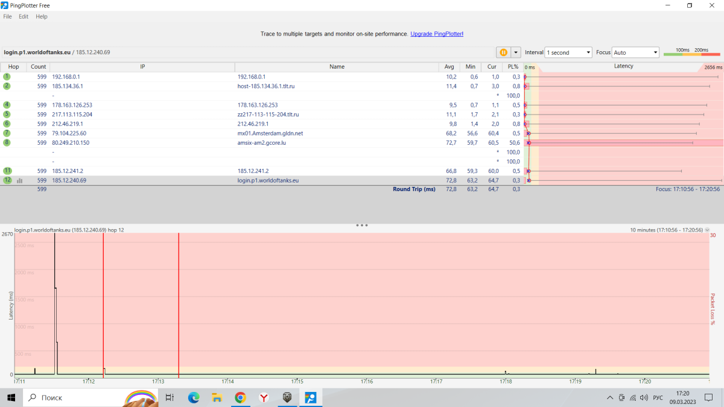Image resolution: width=724 pixels, height=407 pixels.
Task: Click the three-dot splitter handle above the graph
Action: (362, 225)
